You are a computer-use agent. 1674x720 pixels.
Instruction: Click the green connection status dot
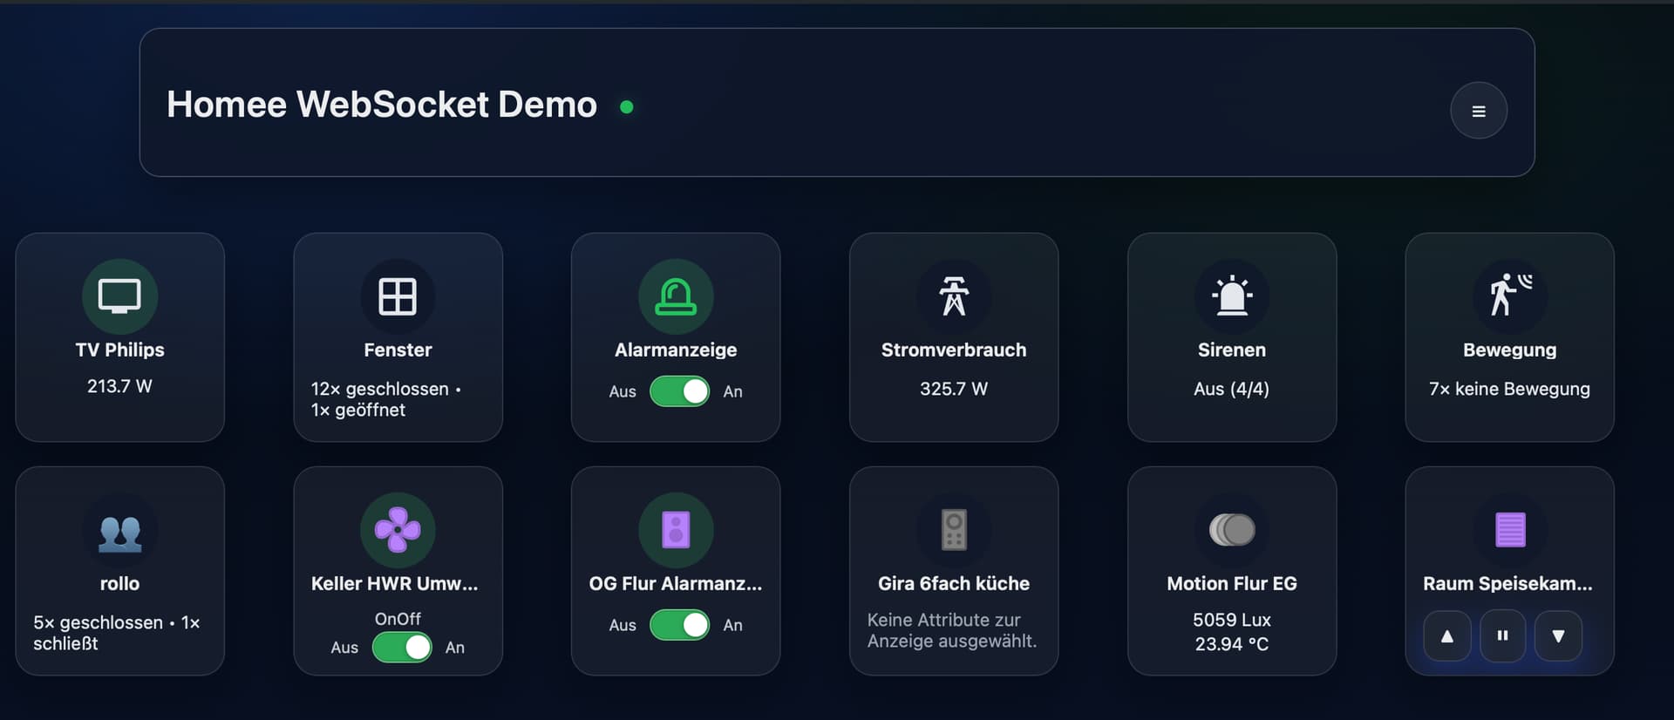(x=626, y=107)
